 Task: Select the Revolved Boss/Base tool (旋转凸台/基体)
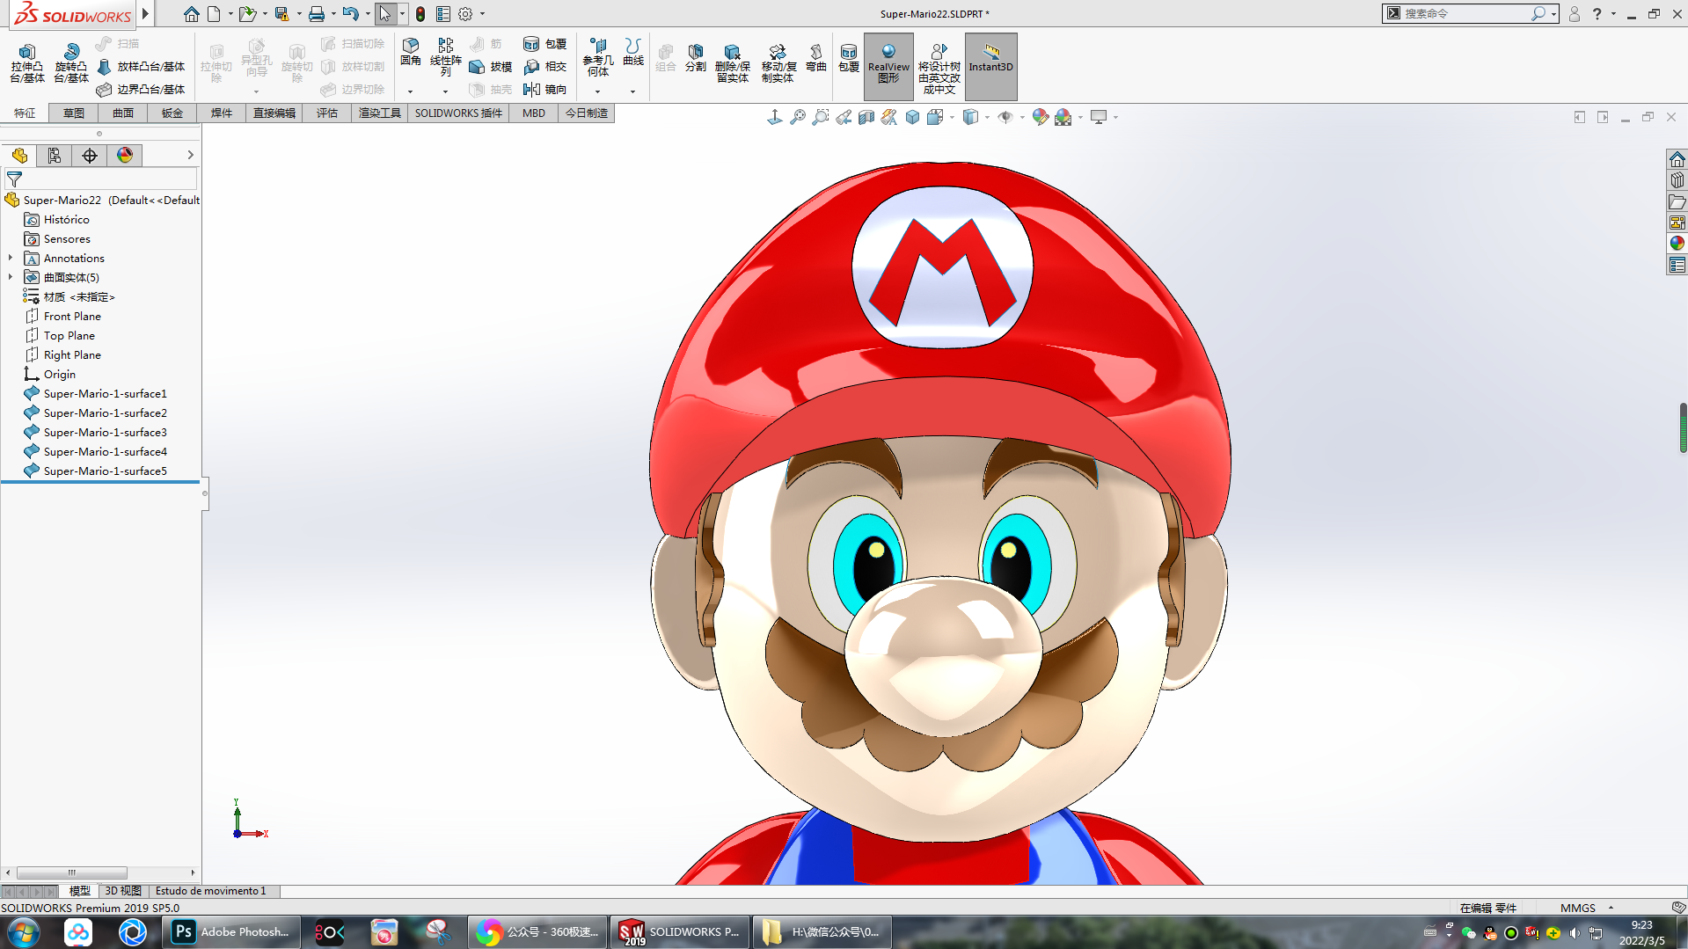(71, 63)
